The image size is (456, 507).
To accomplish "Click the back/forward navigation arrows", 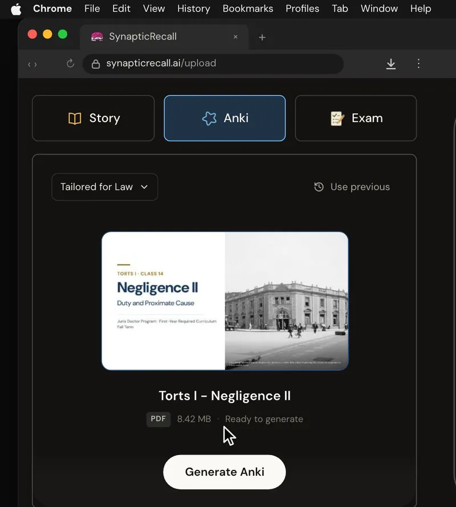I will (32, 64).
